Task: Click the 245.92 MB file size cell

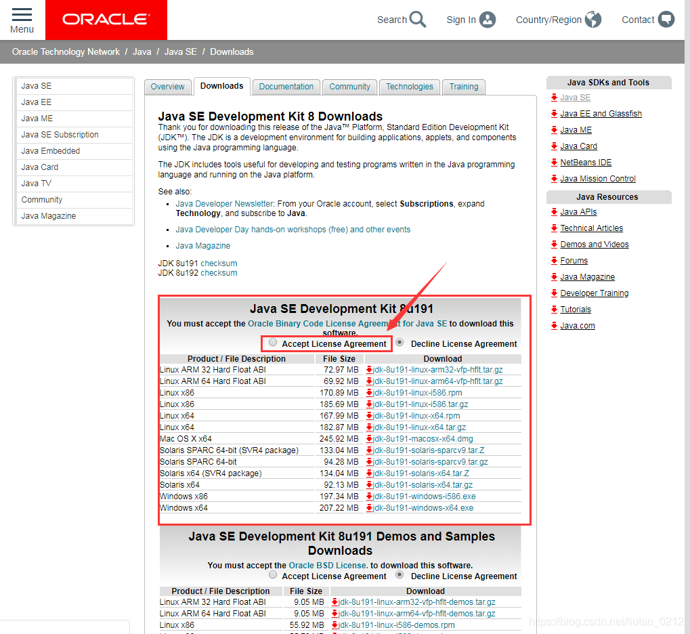Action: [339, 439]
